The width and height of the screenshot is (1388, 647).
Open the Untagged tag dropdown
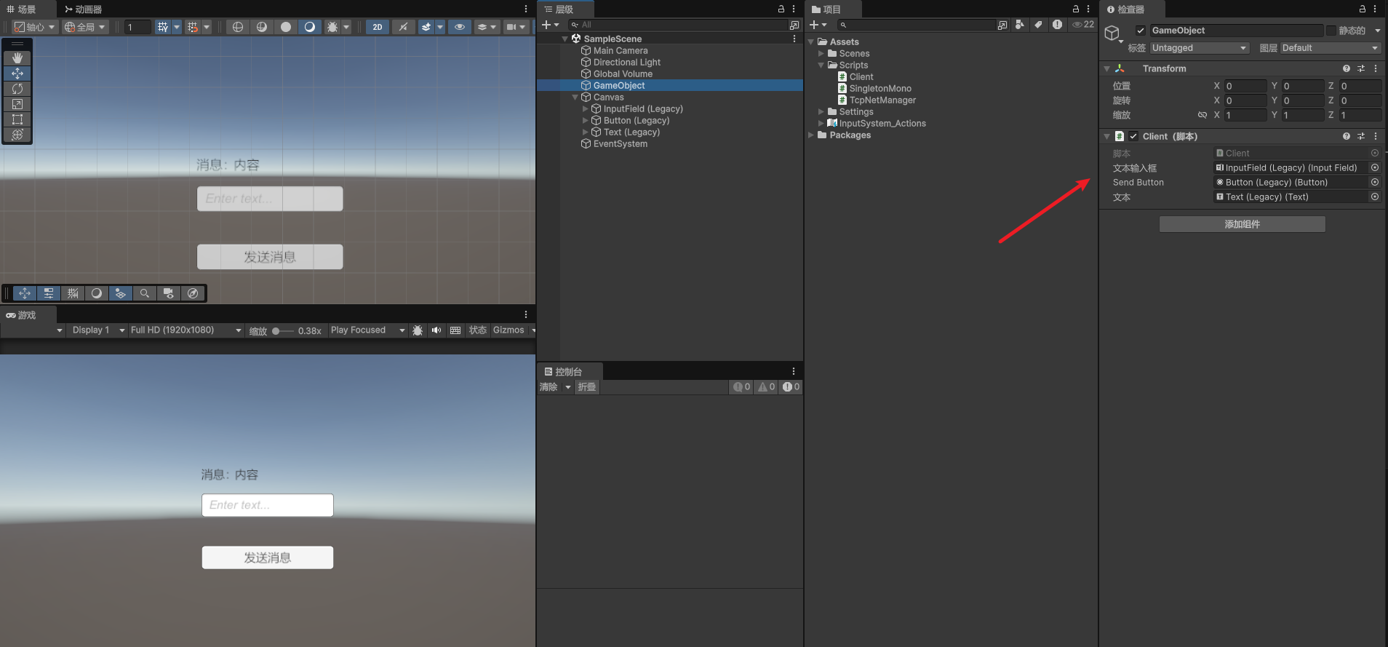(x=1199, y=48)
